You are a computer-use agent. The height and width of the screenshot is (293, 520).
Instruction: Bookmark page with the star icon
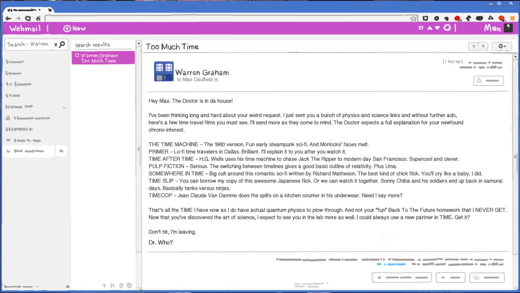pos(413,18)
